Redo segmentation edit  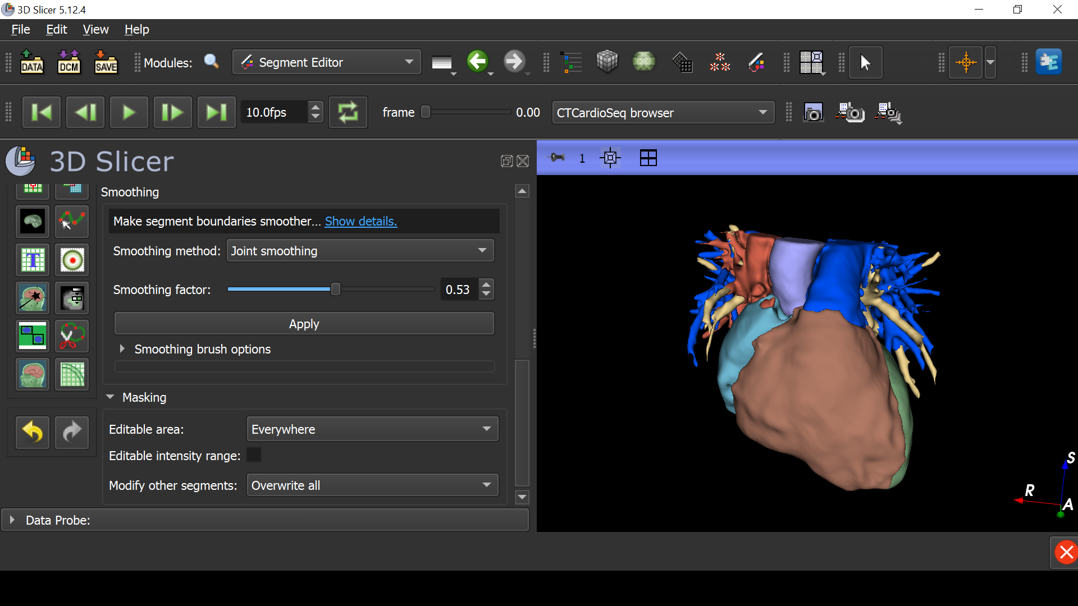72,432
